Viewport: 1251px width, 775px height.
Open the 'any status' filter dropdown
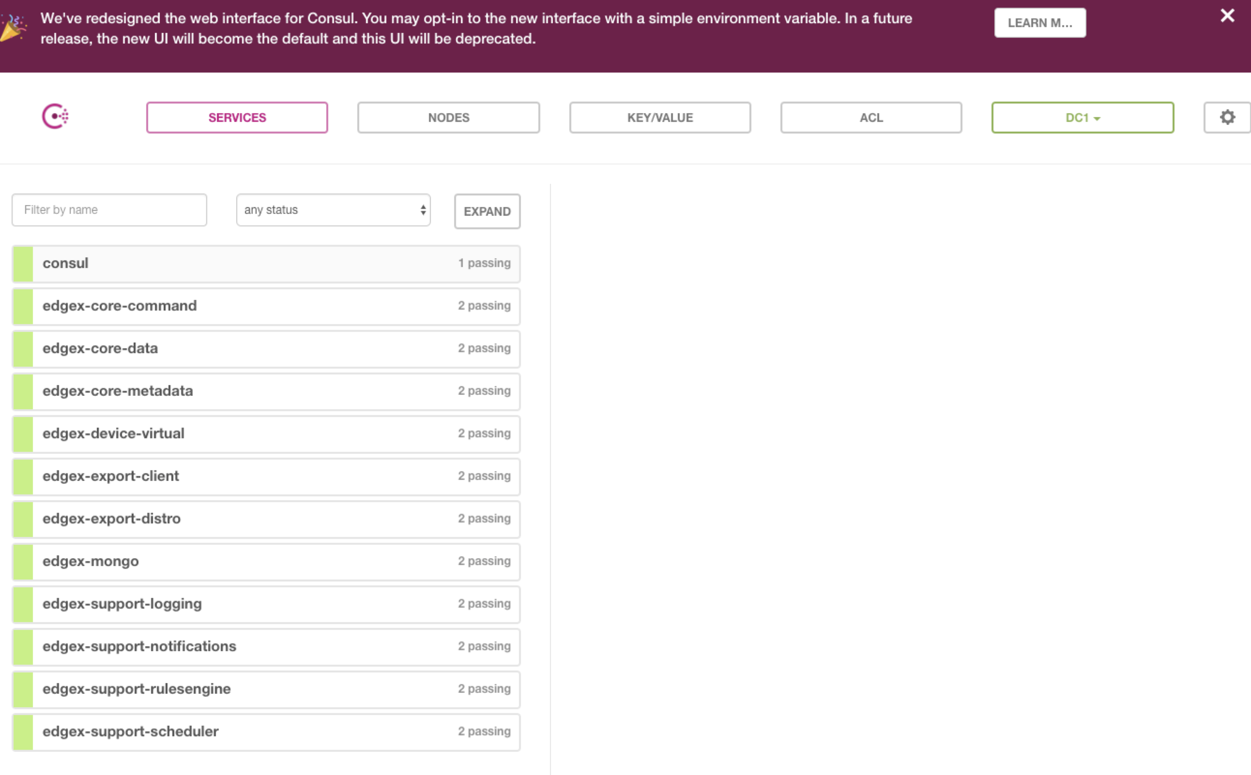[333, 210]
